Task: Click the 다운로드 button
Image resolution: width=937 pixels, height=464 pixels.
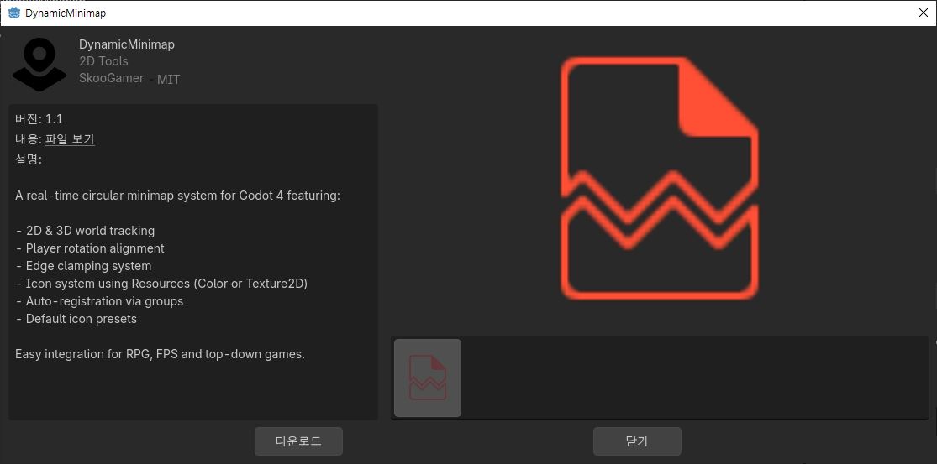Action: (298, 441)
